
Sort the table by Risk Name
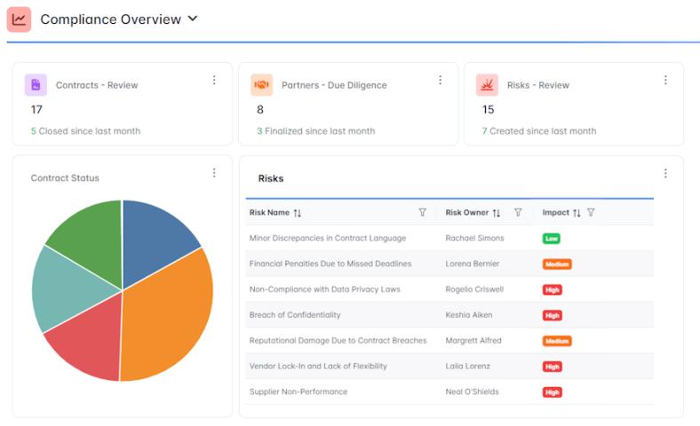click(298, 213)
